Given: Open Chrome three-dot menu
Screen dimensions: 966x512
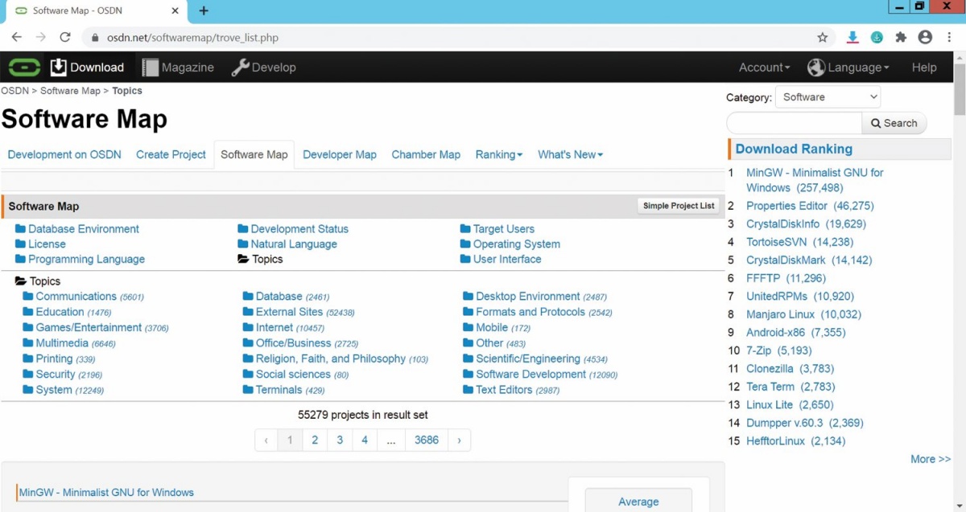Looking at the screenshot, I should (x=948, y=37).
